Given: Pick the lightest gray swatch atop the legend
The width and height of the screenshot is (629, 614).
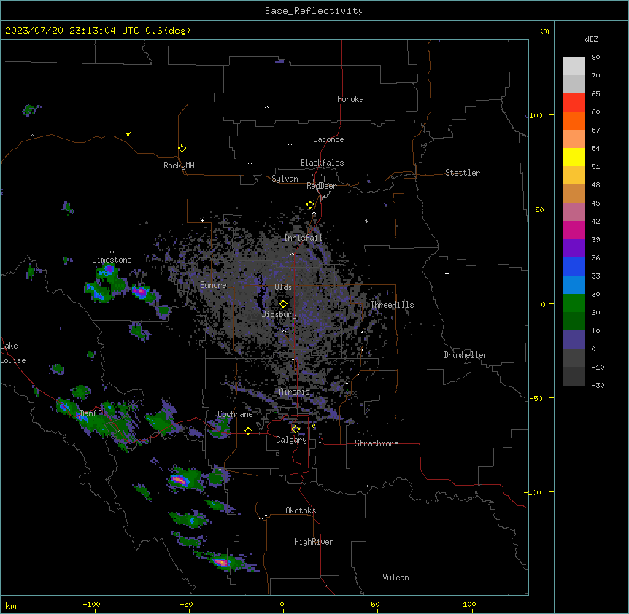Looking at the screenshot, I should (574, 66).
